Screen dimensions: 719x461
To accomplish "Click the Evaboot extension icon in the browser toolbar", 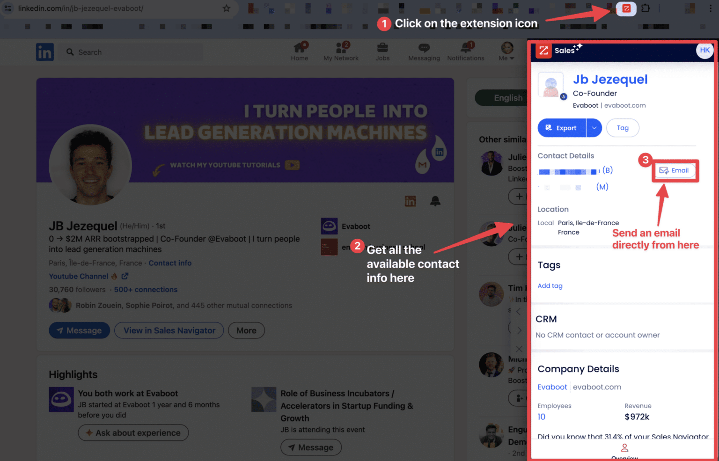I will coord(626,8).
